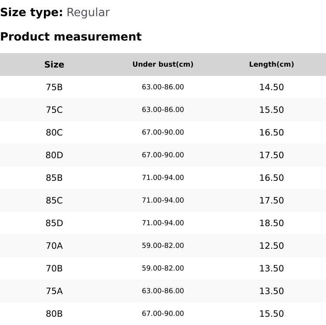Select the 85C size cell

54,200
